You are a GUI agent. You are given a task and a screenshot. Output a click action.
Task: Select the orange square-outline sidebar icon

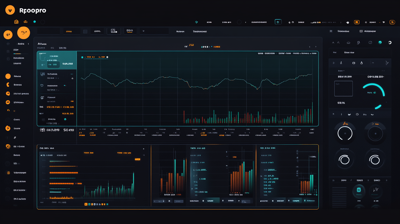pos(8,173)
